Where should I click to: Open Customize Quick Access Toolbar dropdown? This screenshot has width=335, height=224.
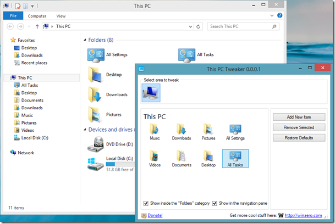click(32, 6)
